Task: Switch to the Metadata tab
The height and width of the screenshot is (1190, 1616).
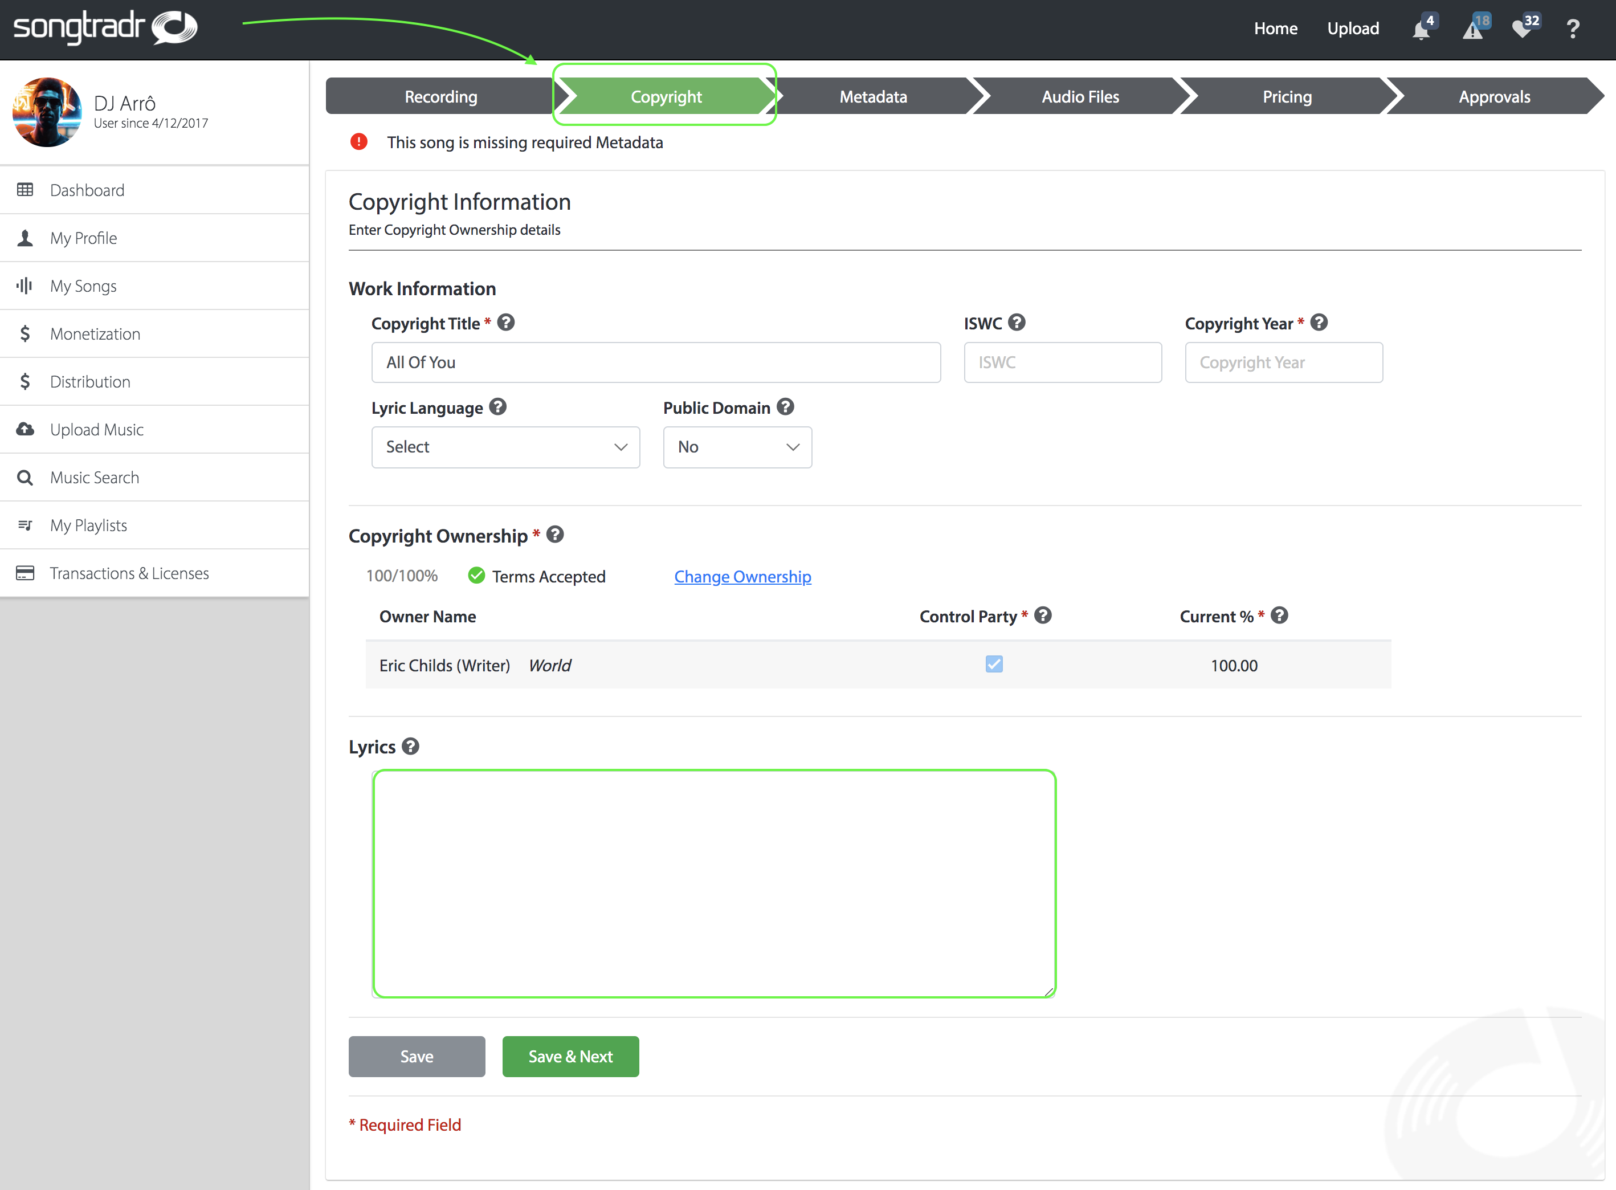Action: pos(873,96)
